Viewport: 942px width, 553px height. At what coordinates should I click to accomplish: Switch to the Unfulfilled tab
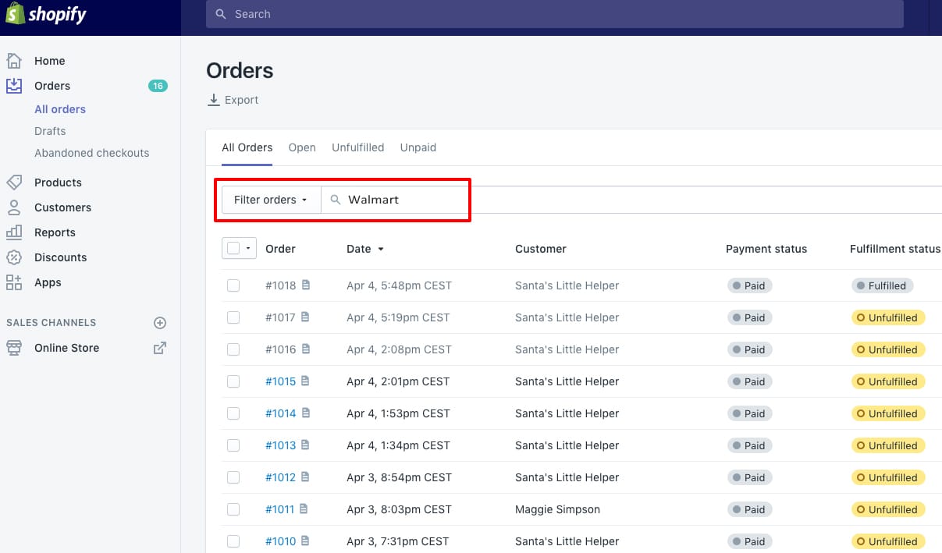pos(357,147)
